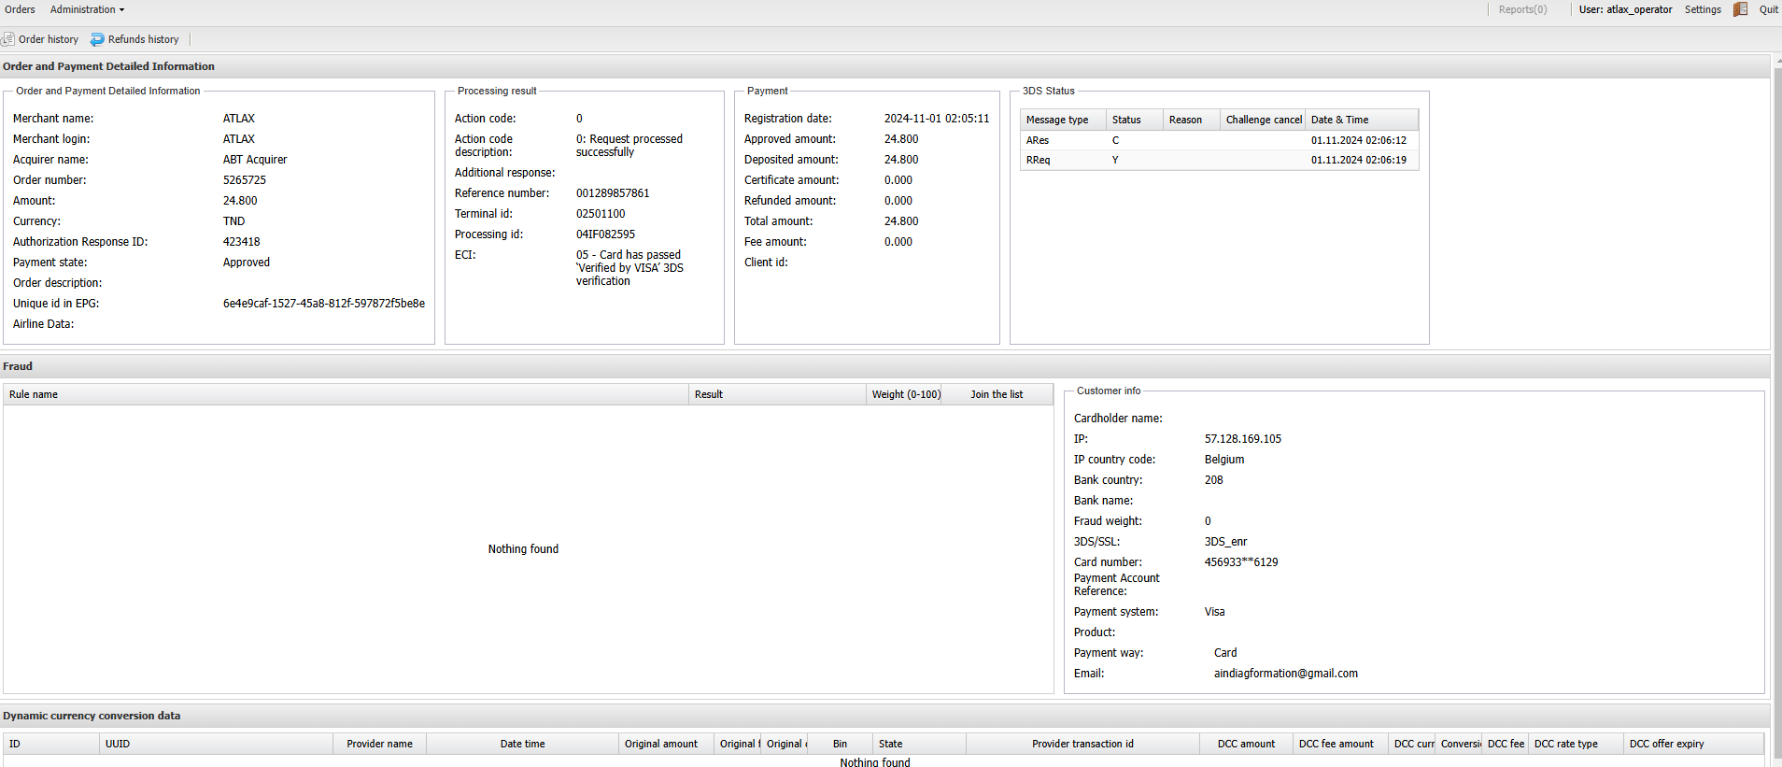This screenshot has width=1782, height=767.
Task: Click the 'Weight (0-100)' column header
Action: pyautogui.click(x=906, y=394)
